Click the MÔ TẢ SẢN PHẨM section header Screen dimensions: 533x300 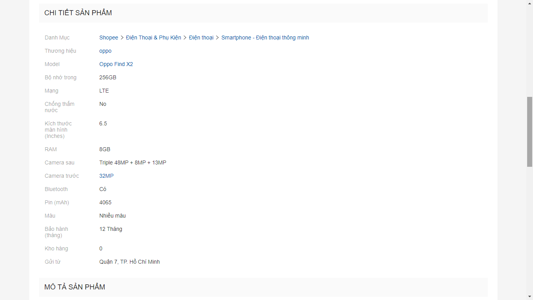(75, 287)
